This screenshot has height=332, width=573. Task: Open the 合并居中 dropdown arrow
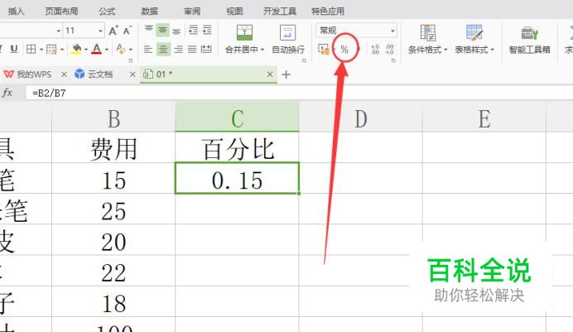pyautogui.click(x=262, y=50)
